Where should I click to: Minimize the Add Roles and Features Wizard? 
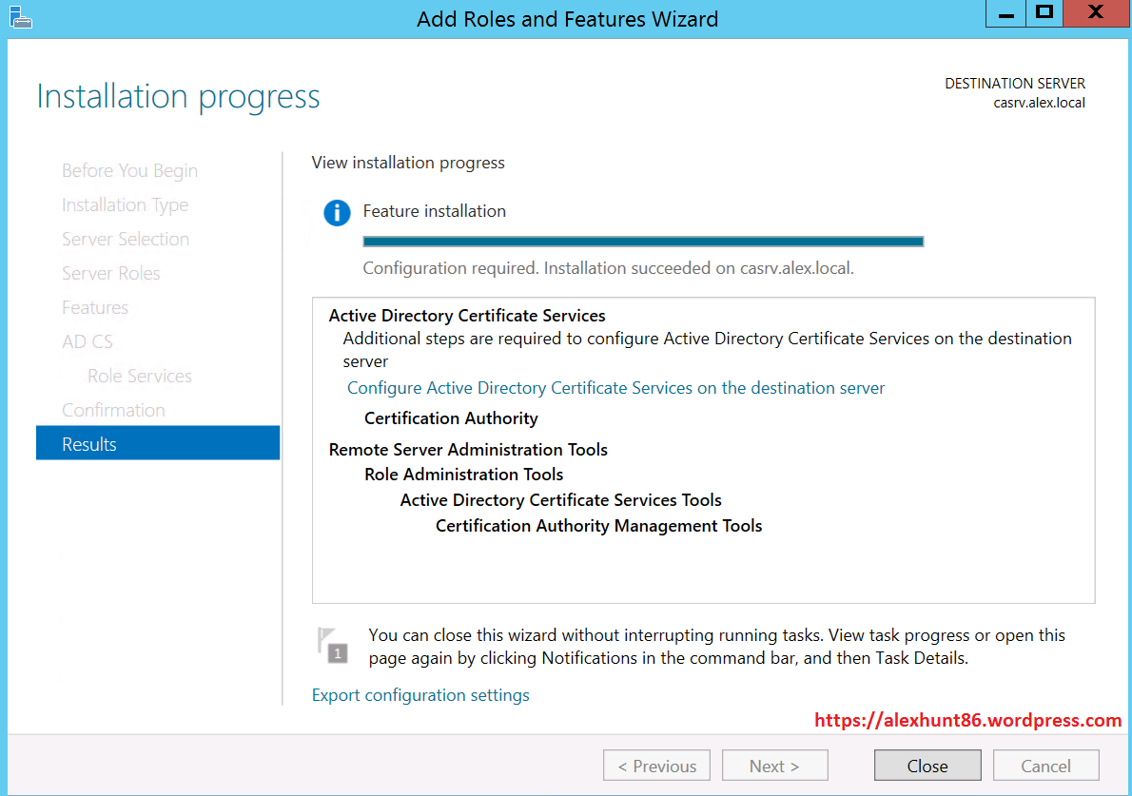click(1006, 13)
